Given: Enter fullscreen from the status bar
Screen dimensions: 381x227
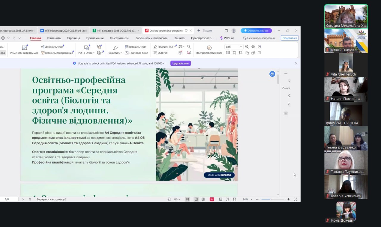Looking at the screenshot, I should click(x=296, y=199).
